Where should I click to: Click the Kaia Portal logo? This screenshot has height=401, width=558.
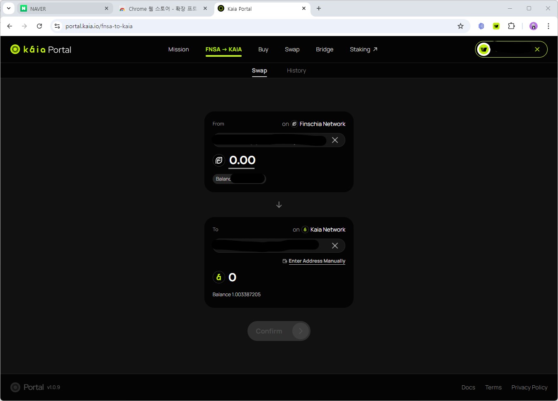point(41,50)
